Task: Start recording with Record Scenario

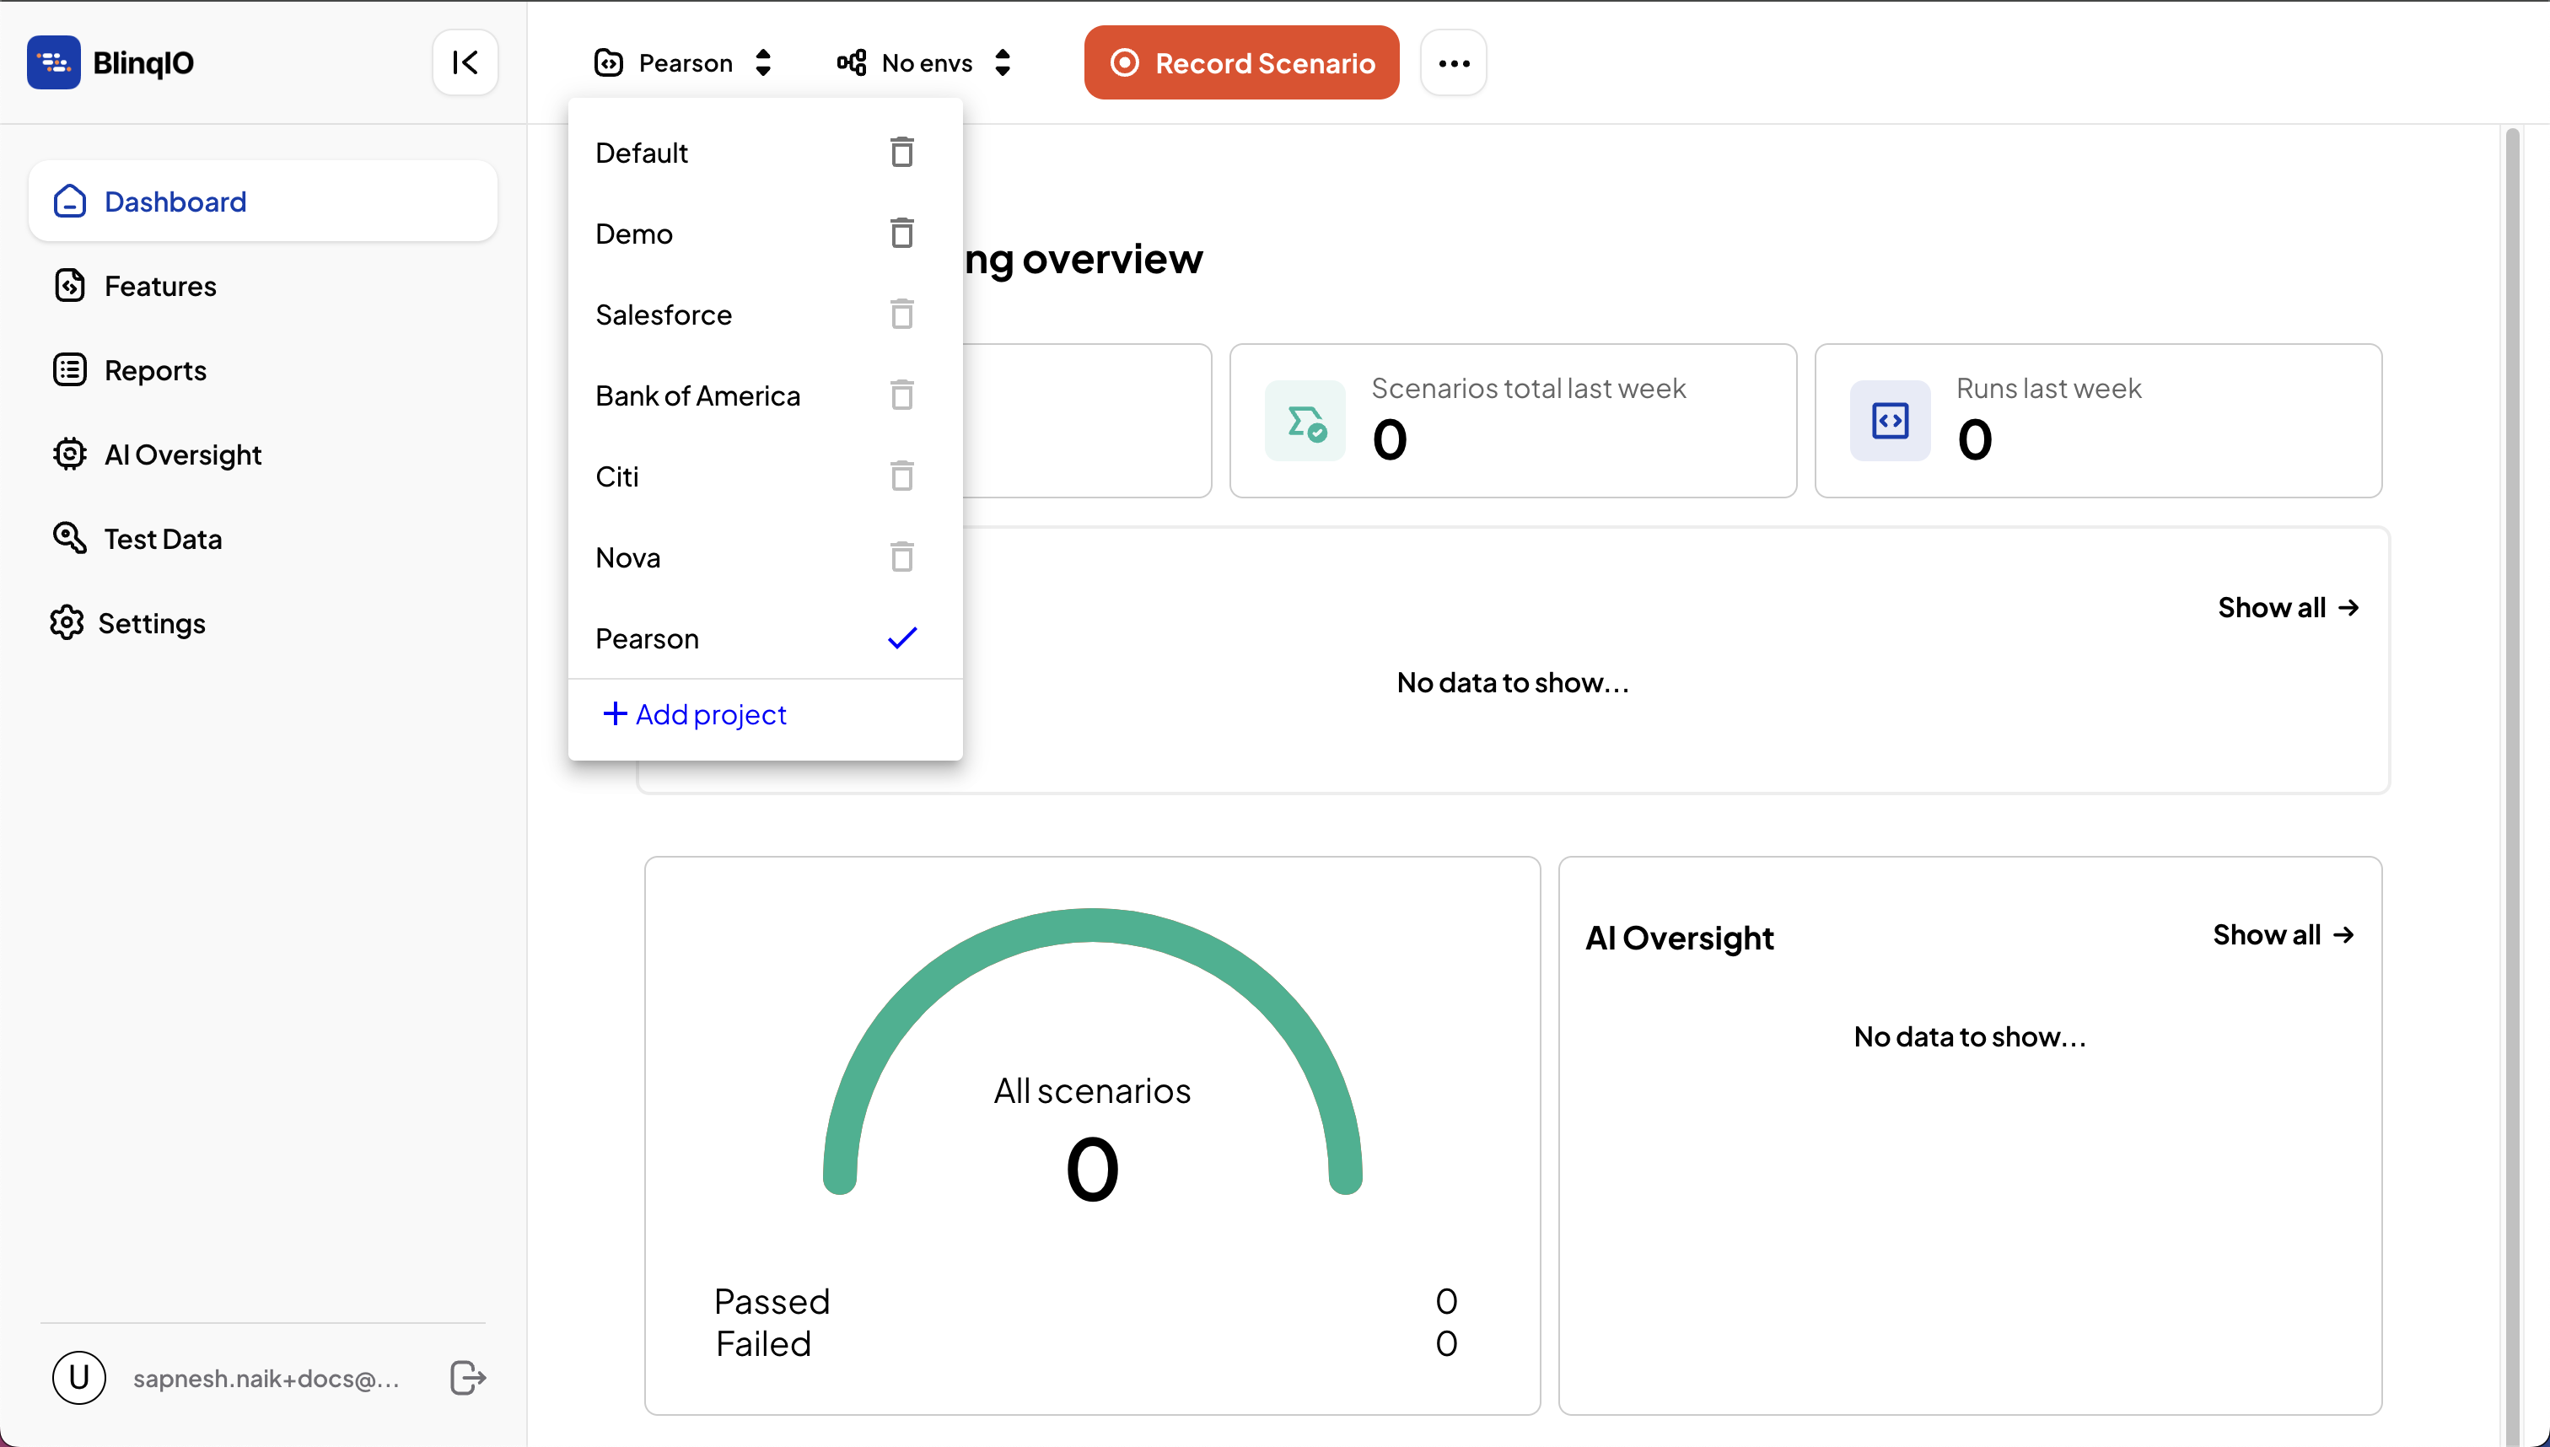Action: click(1241, 62)
